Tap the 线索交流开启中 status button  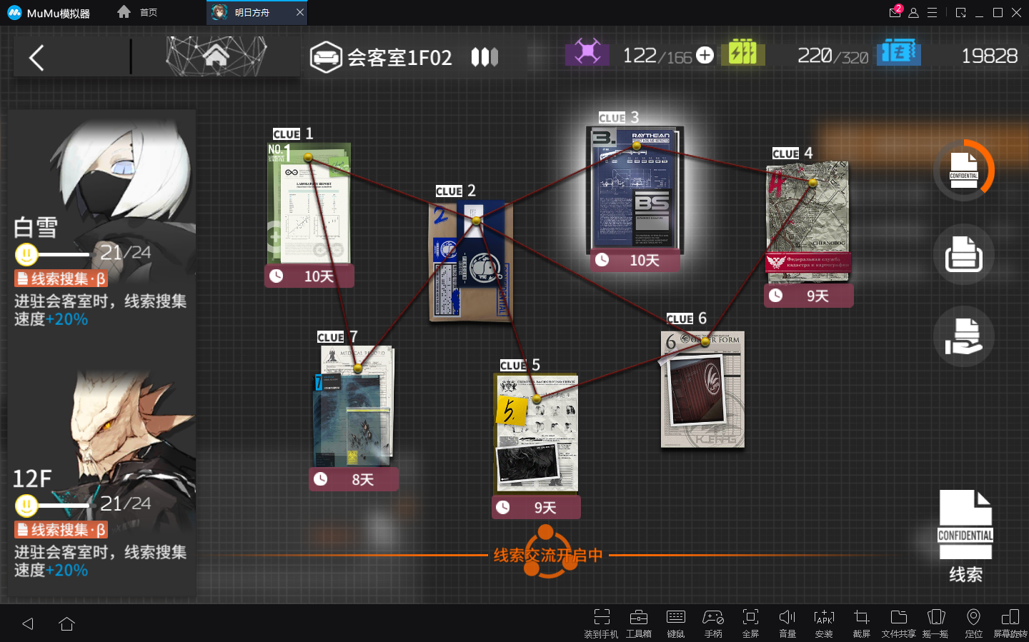point(548,554)
